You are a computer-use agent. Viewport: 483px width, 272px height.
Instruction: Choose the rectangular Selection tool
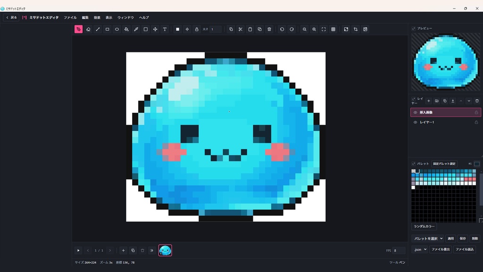coord(146,29)
